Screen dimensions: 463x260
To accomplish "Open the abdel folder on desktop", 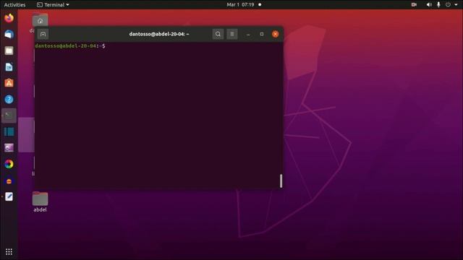I will 41,202.
